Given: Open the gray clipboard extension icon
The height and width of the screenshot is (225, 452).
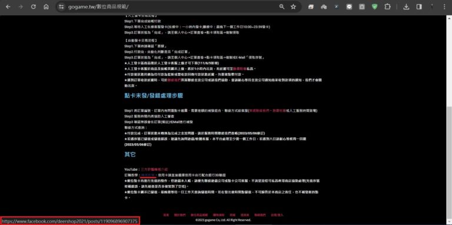Looking at the screenshot, I should point(362,7).
